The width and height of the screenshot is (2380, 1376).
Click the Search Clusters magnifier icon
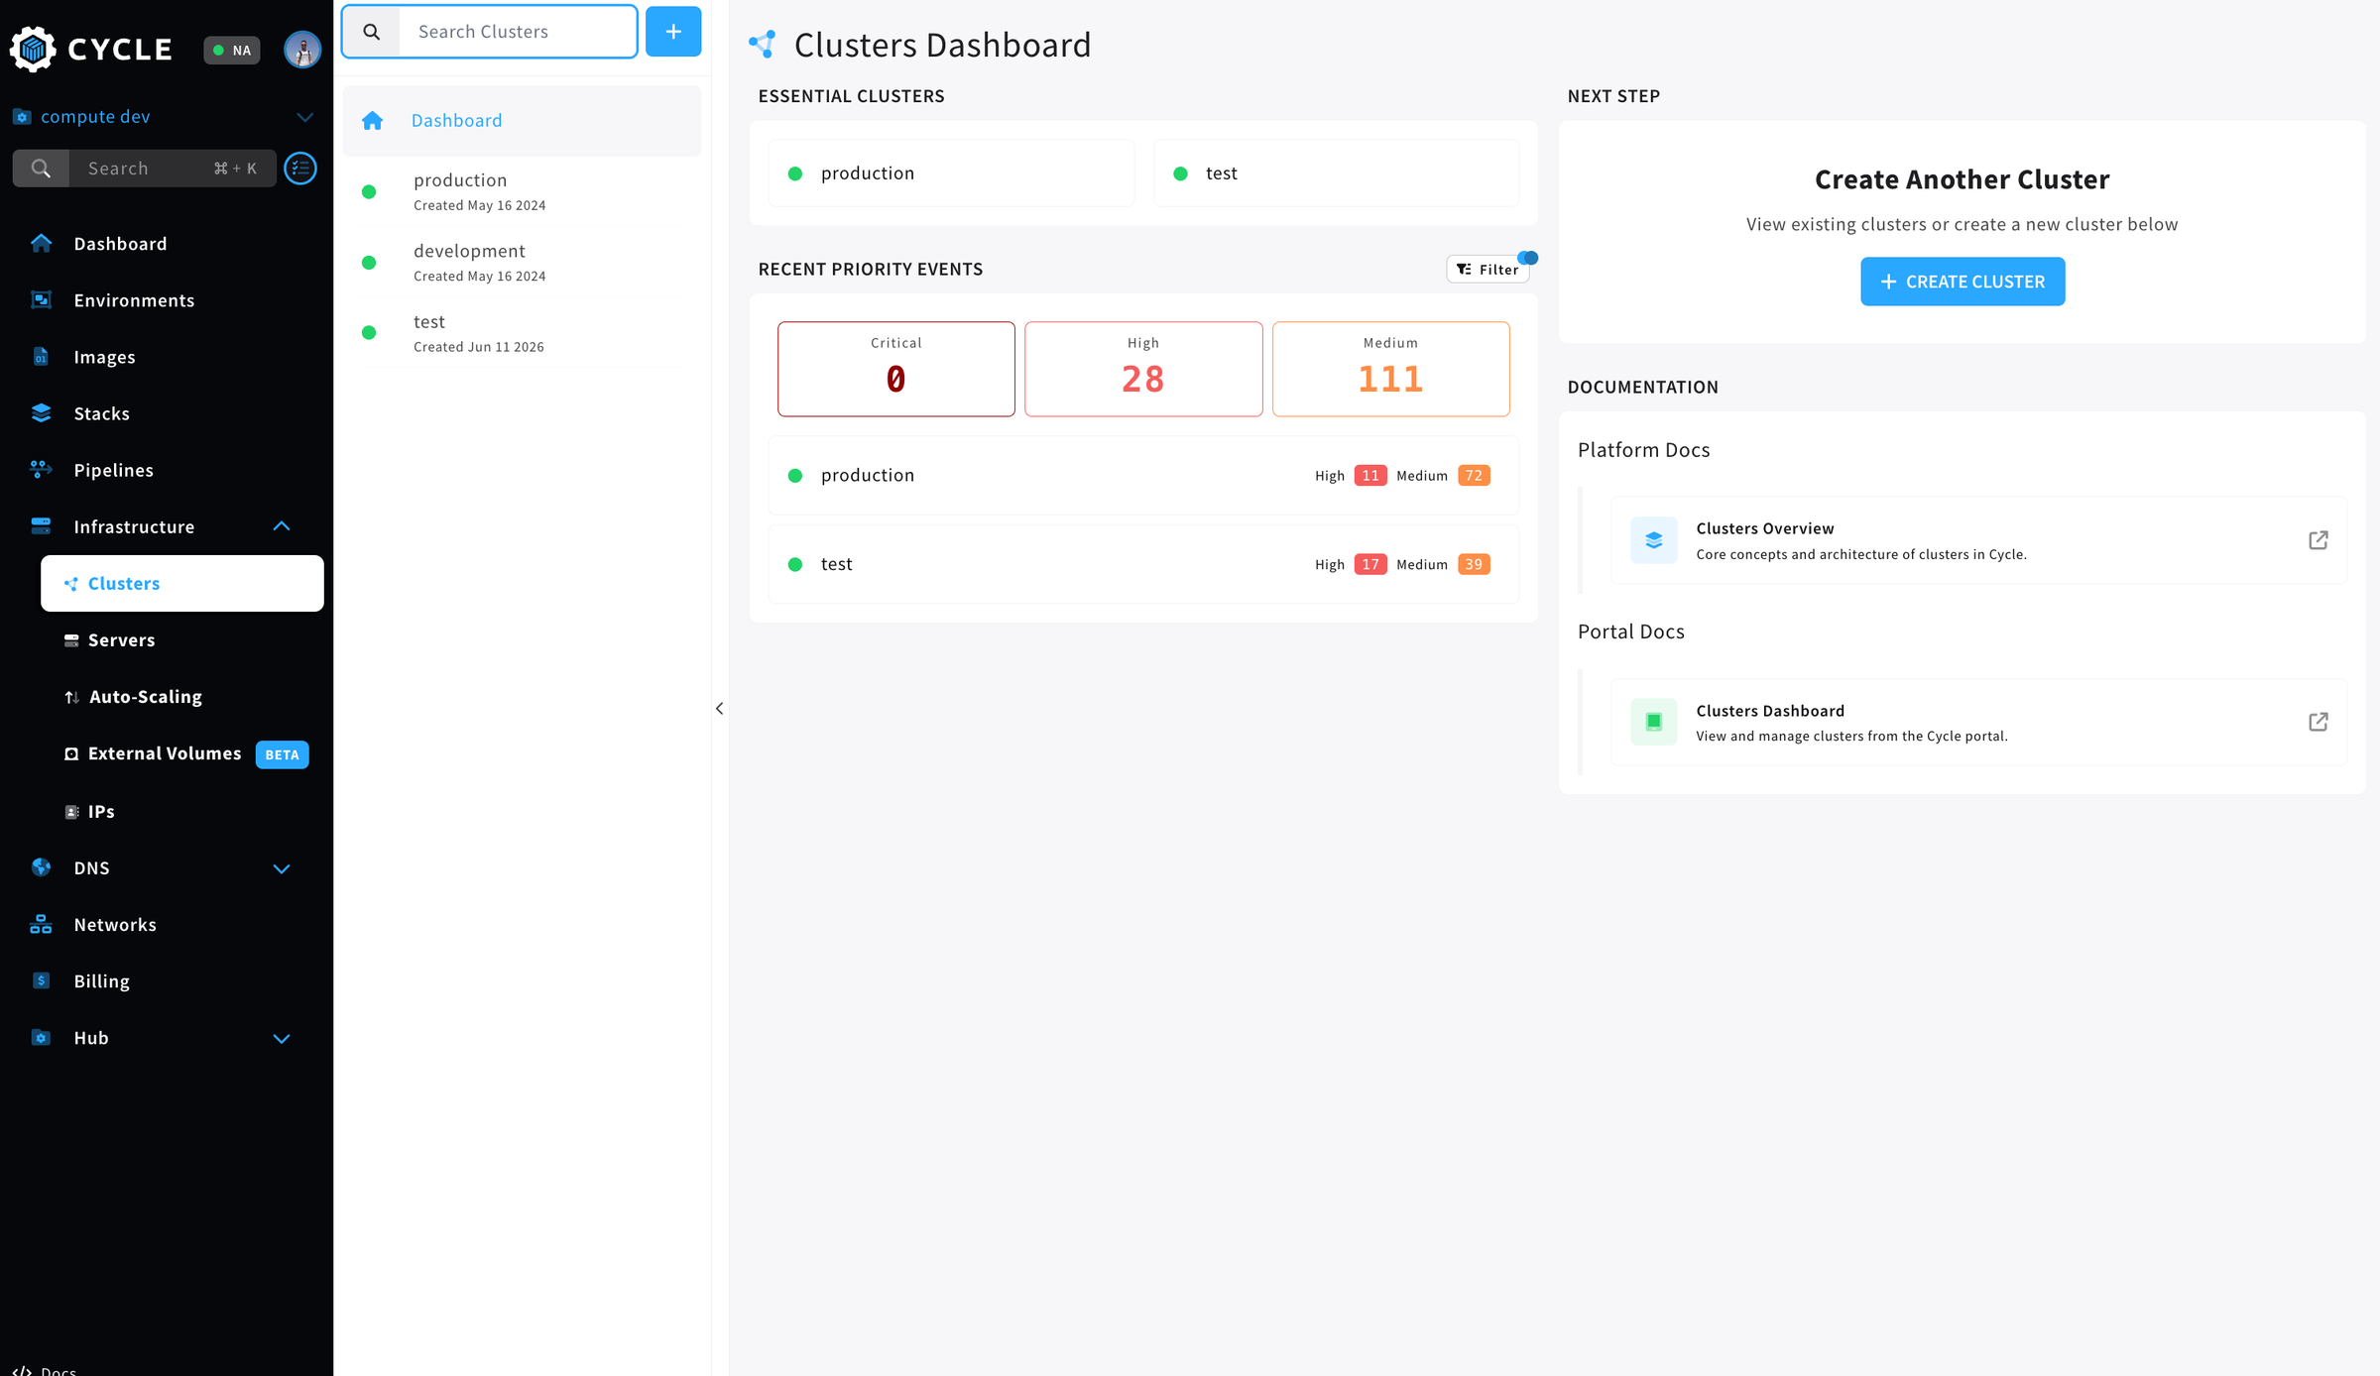click(x=372, y=32)
